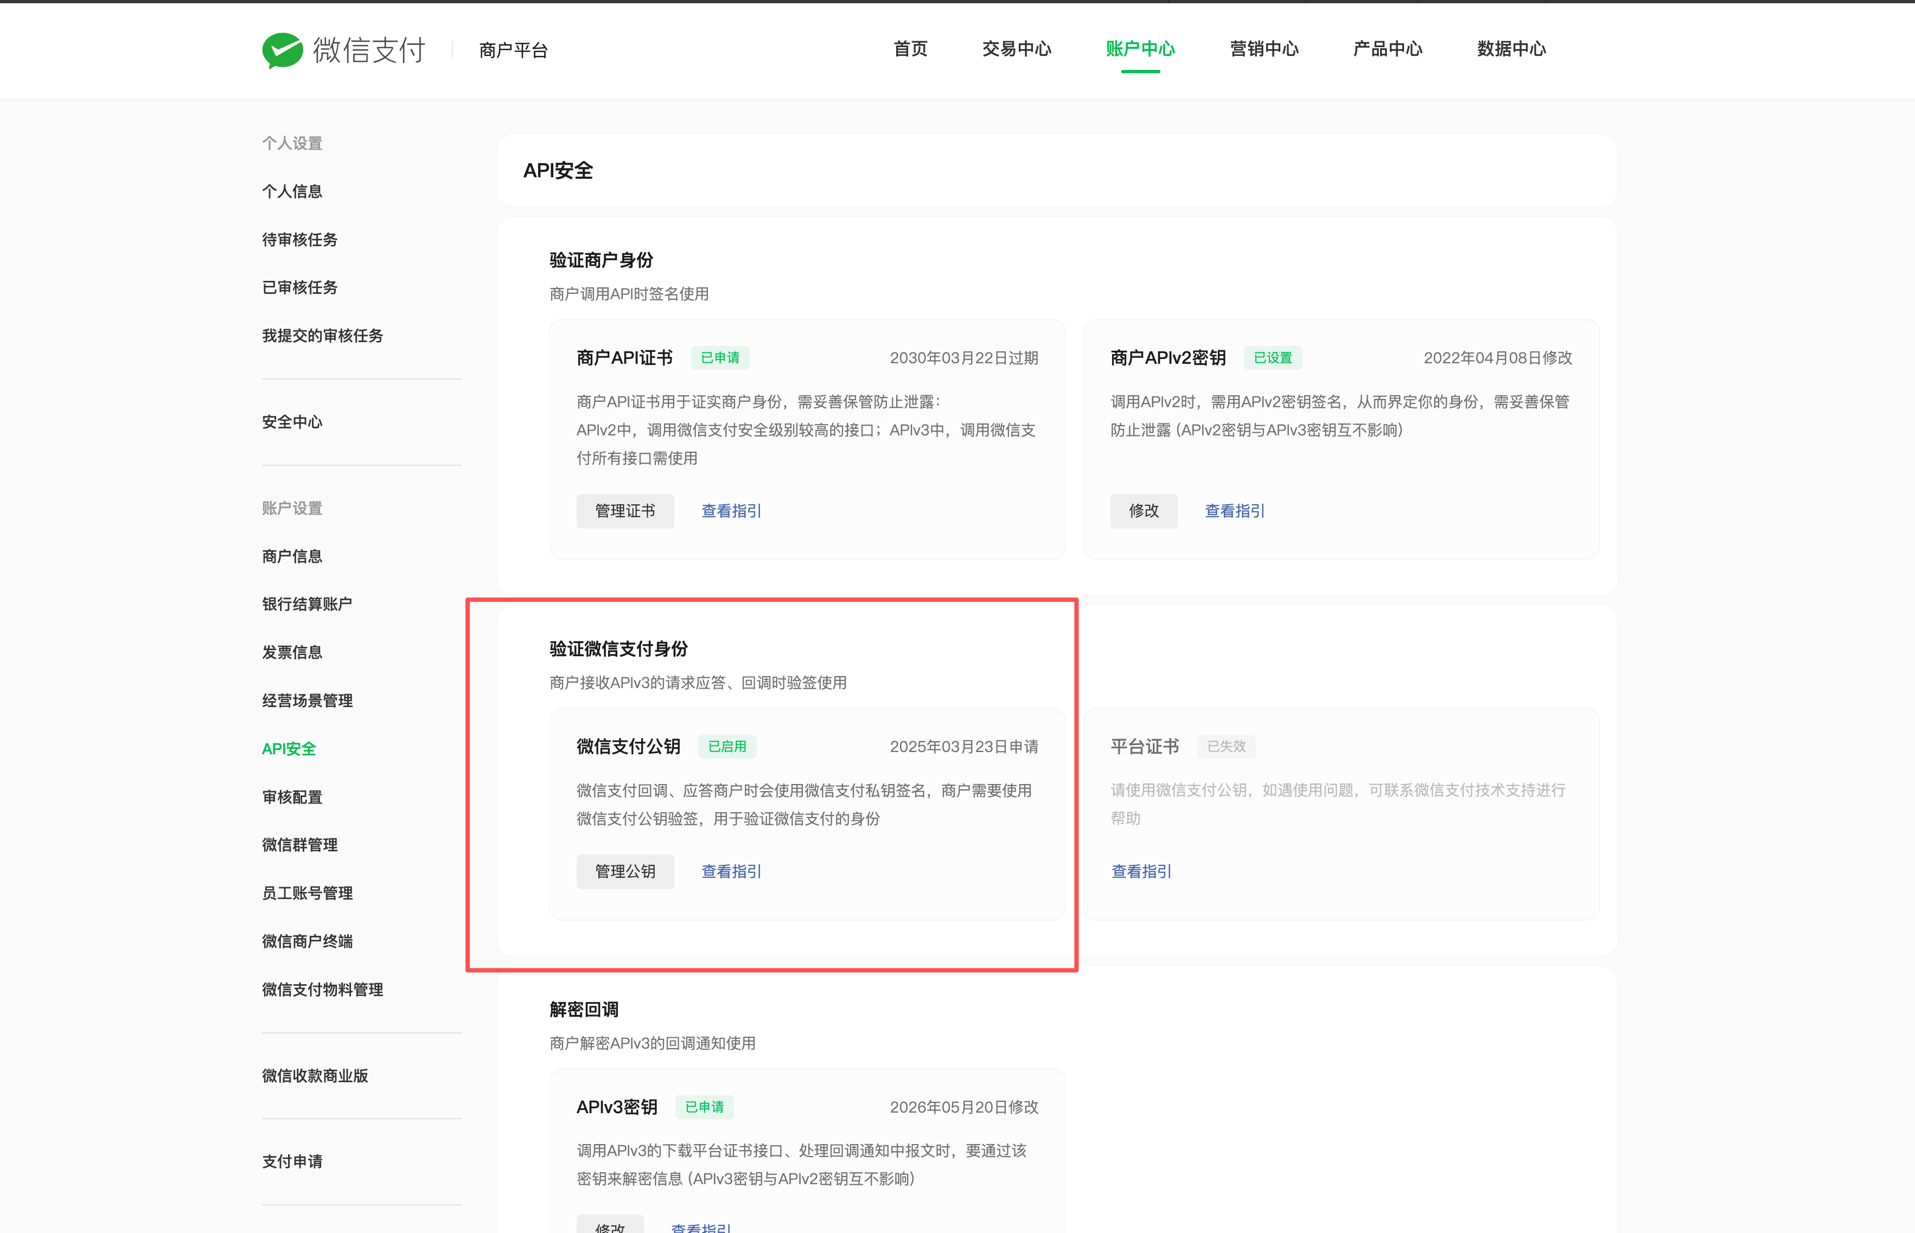The height and width of the screenshot is (1233, 1915).
Task: Go to 发票信息 in sidebar
Action: pos(292,652)
